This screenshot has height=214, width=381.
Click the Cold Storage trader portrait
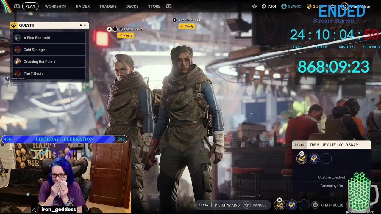coord(18,50)
